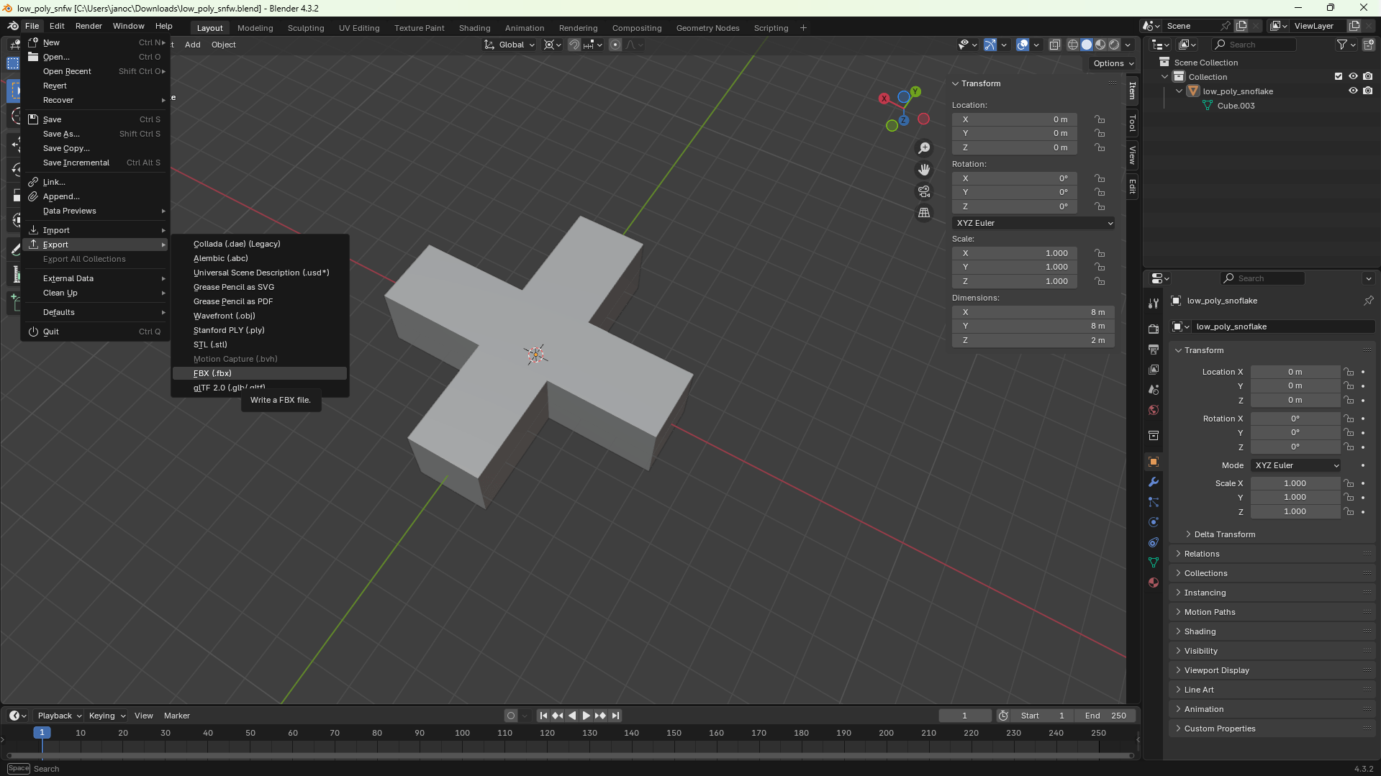Expand the Delta Transform section
Image resolution: width=1381 pixels, height=776 pixels.
(1224, 534)
